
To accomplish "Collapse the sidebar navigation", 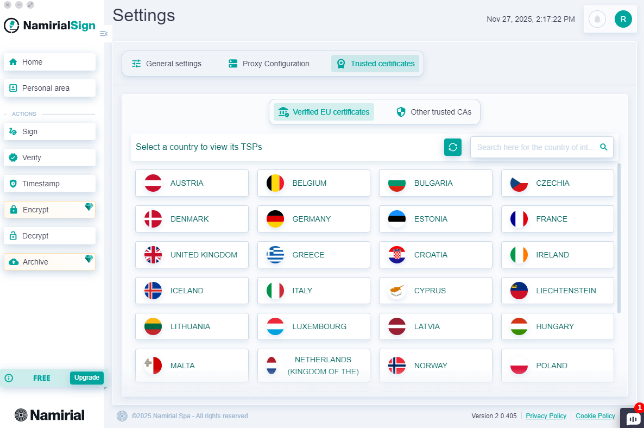I will (104, 33).
